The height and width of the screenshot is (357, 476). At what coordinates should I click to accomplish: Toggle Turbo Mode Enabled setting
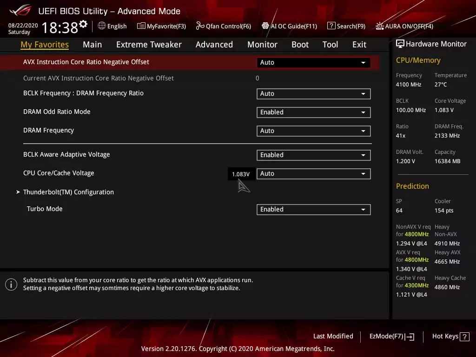click(x=313, y=209)
